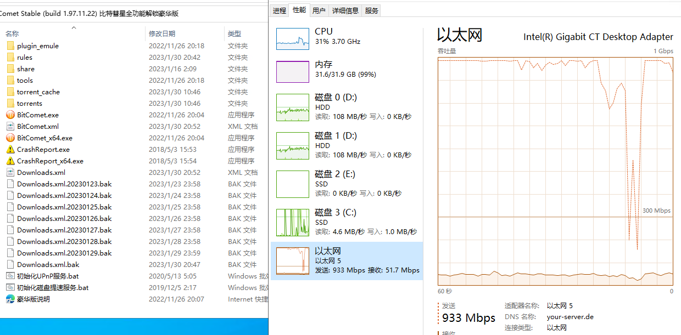Click the large 以太网 throughput graph

[555, 171]
